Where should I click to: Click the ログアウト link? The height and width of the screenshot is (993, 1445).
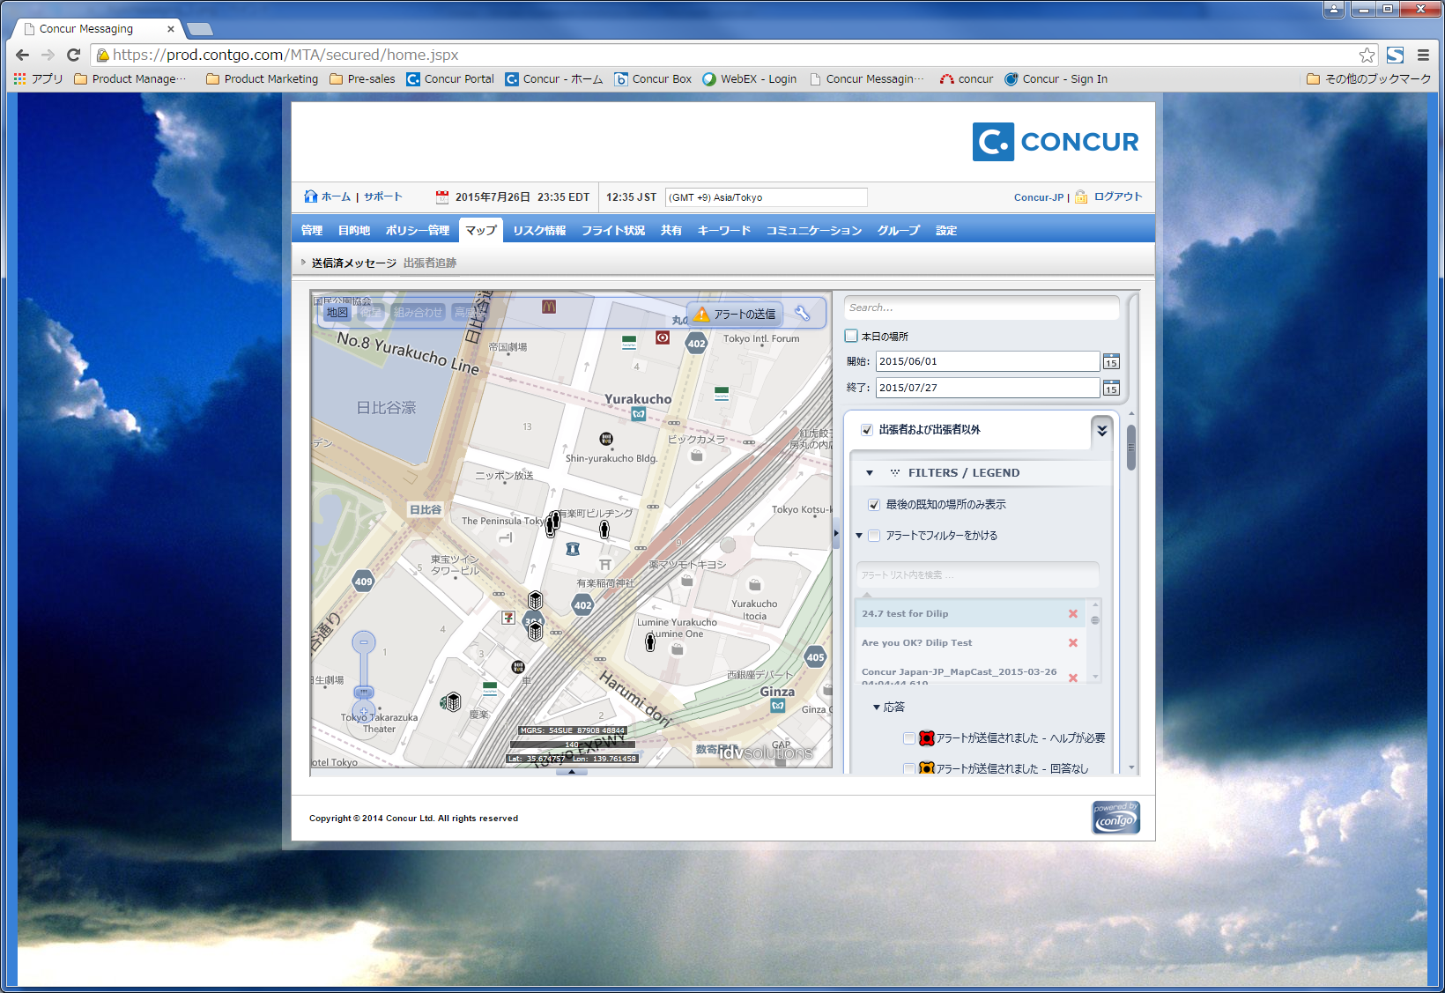(x=1117, y=196)
